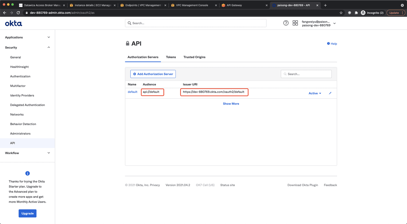Click the Upgrade button
The width and height of the screenshot is (407, 224).
tap(27, 213)
